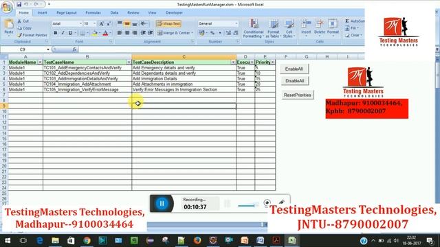
Task: Toggle Bold formatting
Action: (55, 33)
